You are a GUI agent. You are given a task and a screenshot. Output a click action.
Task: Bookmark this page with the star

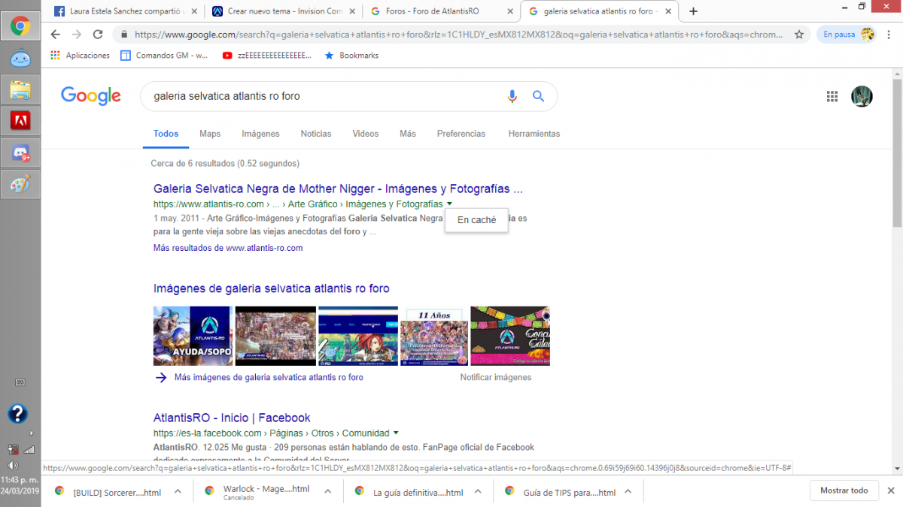pos(799,35)
